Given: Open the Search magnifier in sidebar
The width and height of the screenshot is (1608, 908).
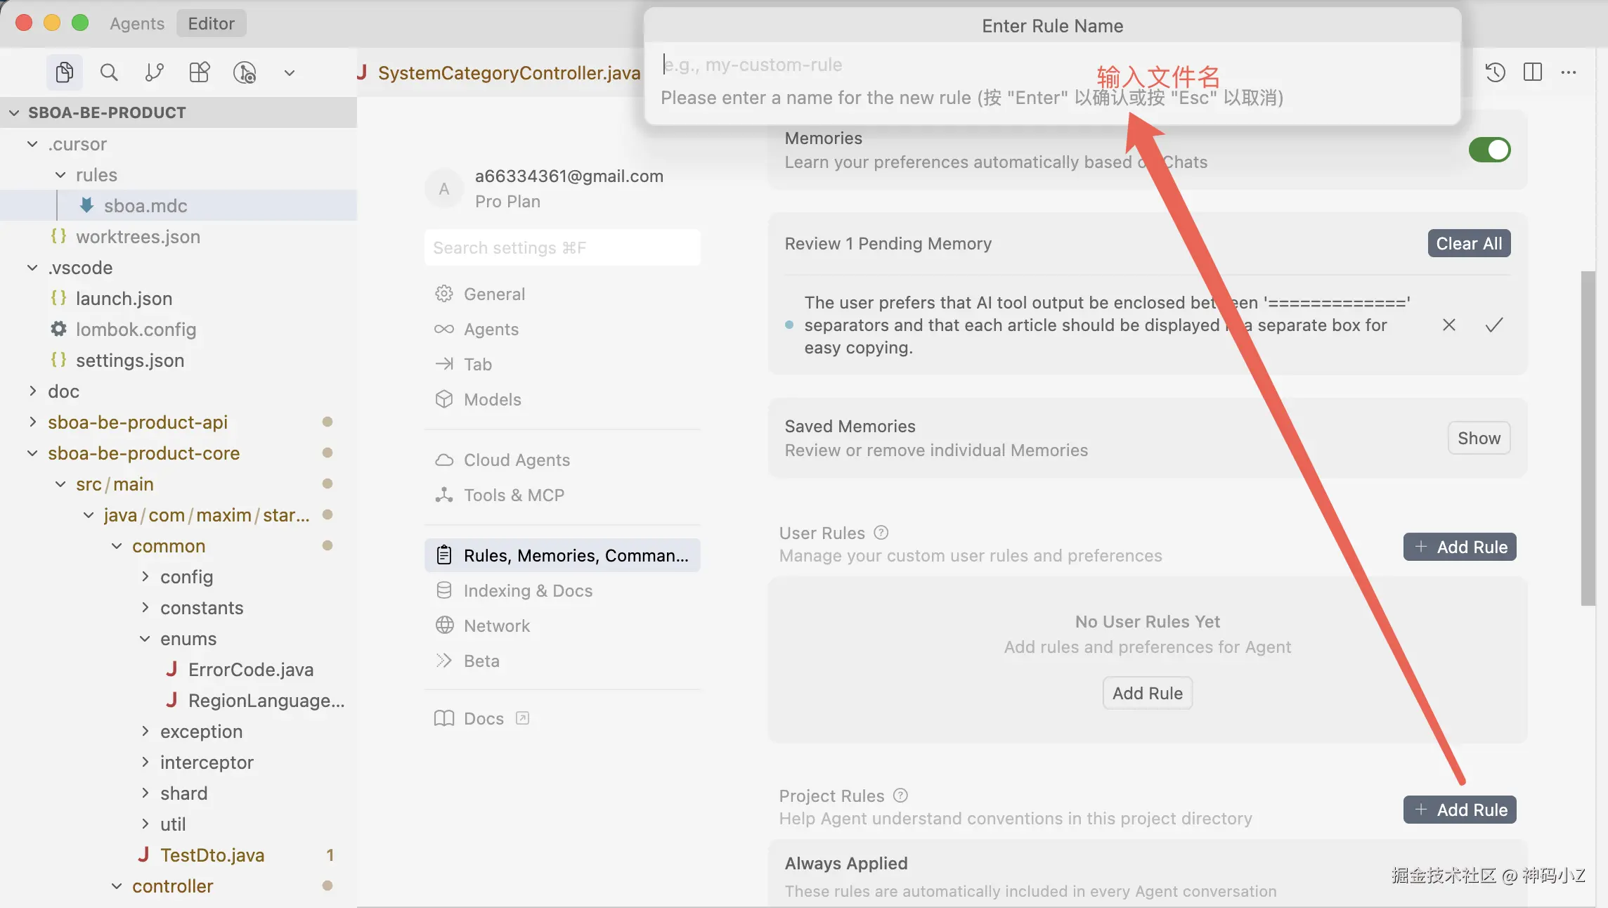Looking at the screenshot, I should point(108,72).
